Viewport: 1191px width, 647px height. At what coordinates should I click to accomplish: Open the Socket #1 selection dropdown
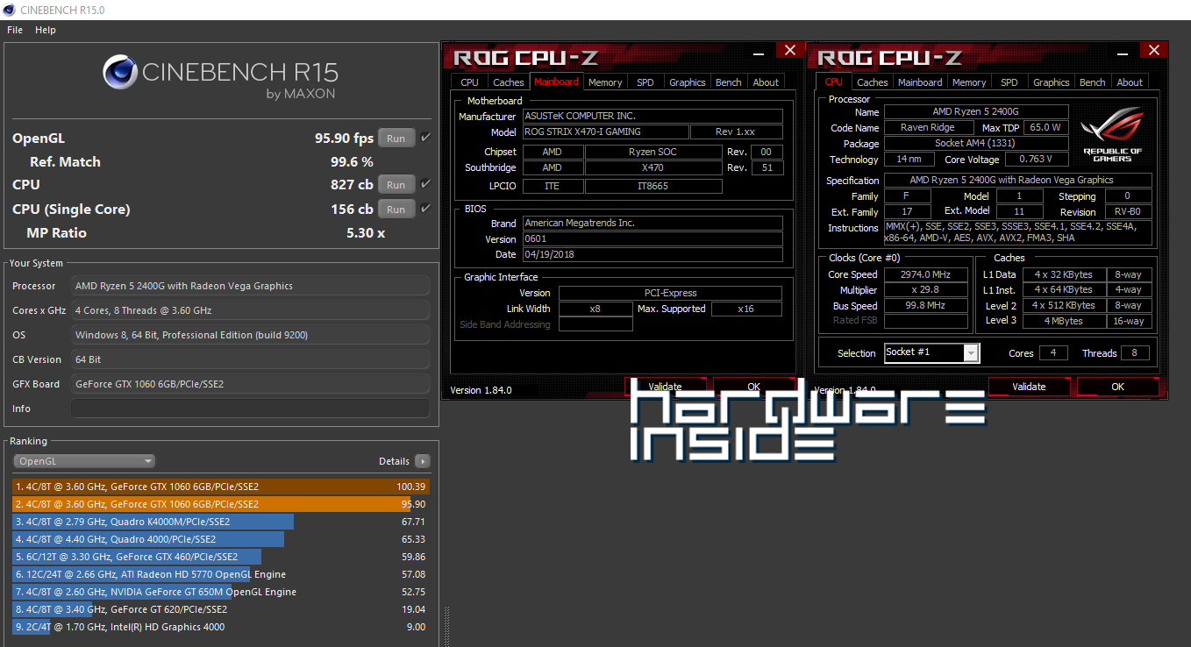tap(931, 352)
